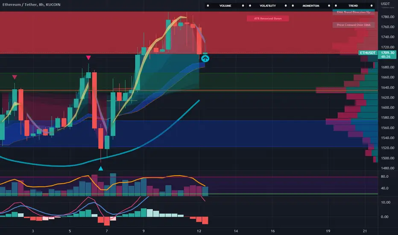
Task: Click the 0.00 MACD scale label
Action: point(384,217)
